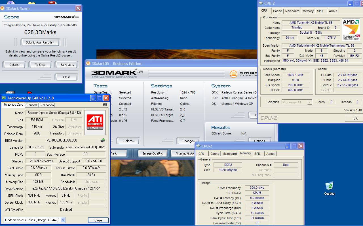Click the processor Name AMD Turion 64 X2 field
The width and height of the screenshot is (363, 226).
[311, 23]
